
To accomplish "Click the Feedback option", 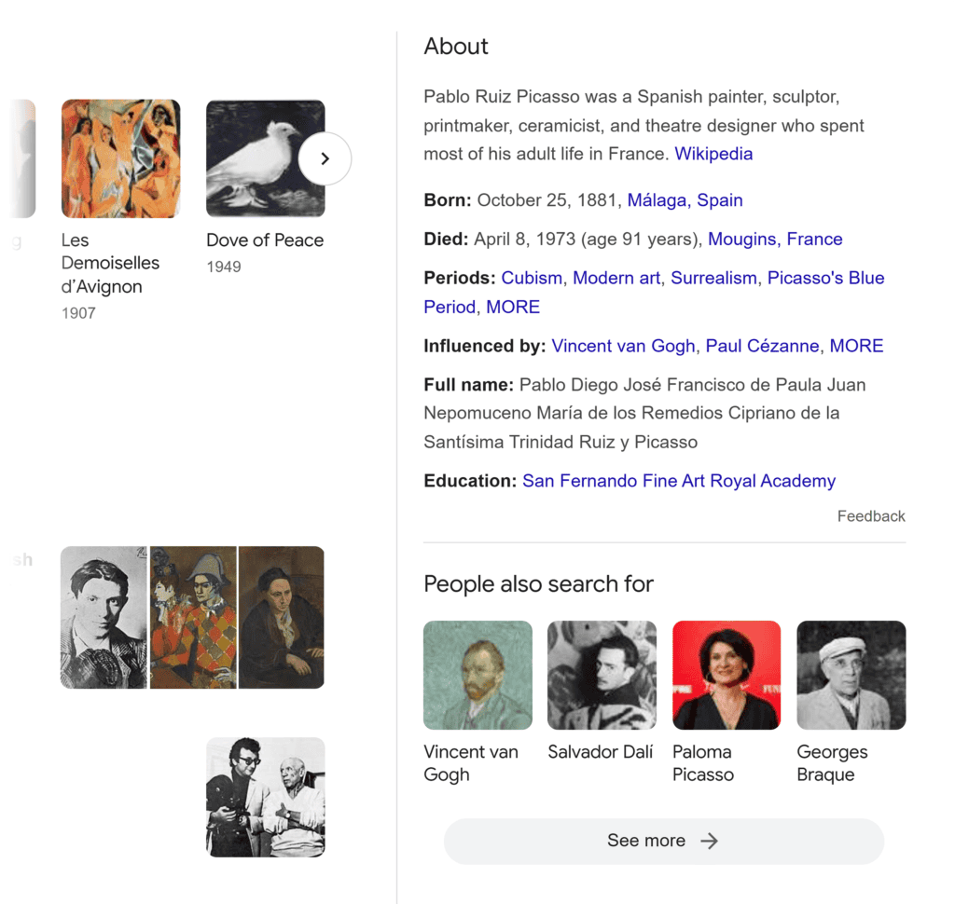I will 871,515.
